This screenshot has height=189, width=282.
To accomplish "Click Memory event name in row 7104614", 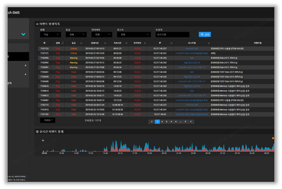I will point(230,91).
